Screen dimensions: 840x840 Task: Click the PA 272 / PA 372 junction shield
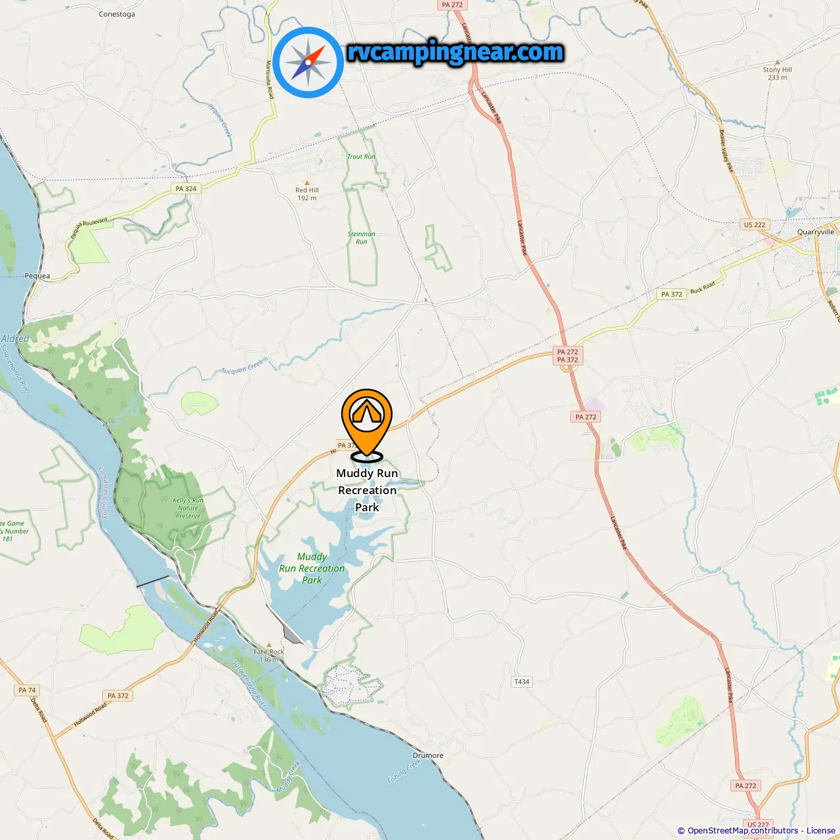click(x=568, y=356)
